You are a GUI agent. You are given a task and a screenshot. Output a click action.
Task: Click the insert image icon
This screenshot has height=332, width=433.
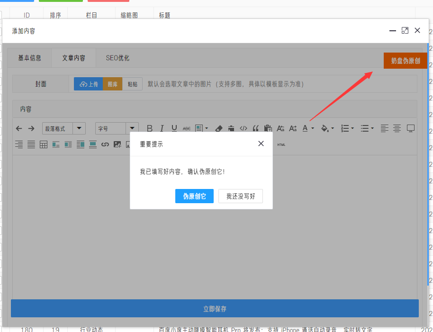click(x=117, y=144)
